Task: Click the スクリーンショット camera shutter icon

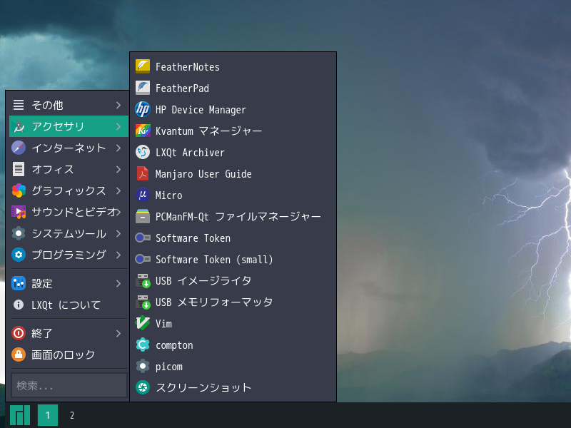Action: (x=142, y=387)
